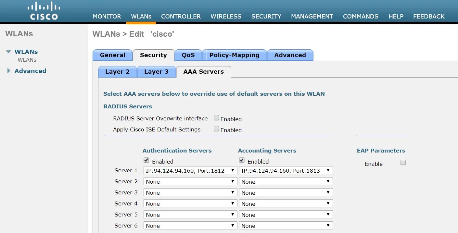Click the WLANs sub-link in sidebar
458x233 pixels.
pos(27,60)
